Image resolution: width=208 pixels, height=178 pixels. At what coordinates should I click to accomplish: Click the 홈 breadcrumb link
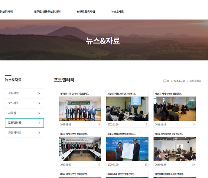click(x=168, y=81)
